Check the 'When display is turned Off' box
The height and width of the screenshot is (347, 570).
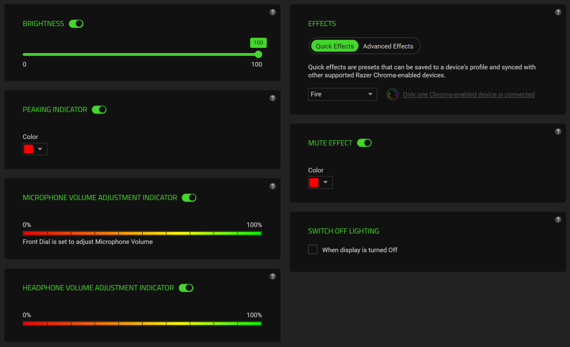[x=313, y=250]
